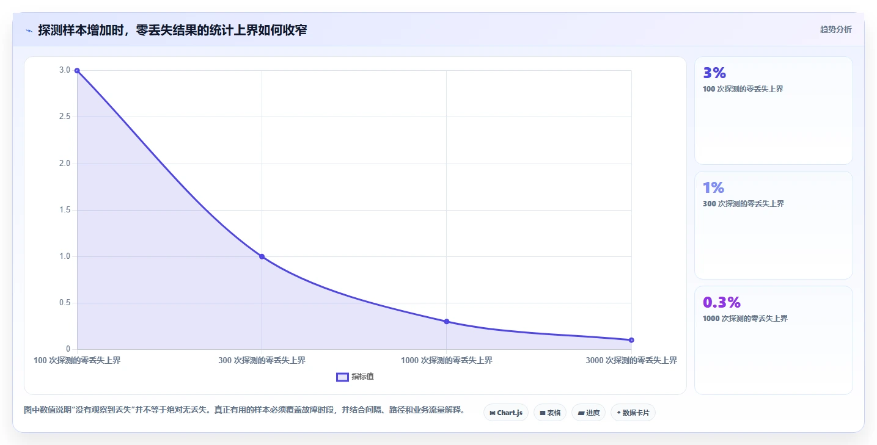Click y-axis tick 0.5
The width and height of the screenshot is (877, 445).
pyautogui.click(x=65, y=303)
